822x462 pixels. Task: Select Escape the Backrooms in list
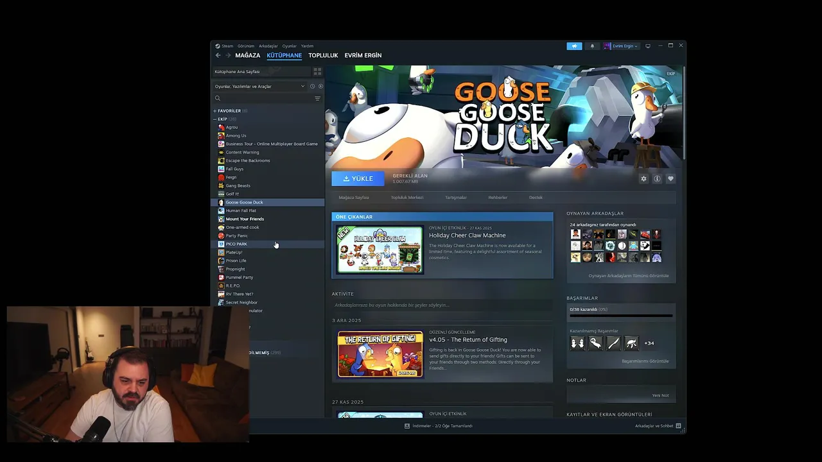(268, 160)
